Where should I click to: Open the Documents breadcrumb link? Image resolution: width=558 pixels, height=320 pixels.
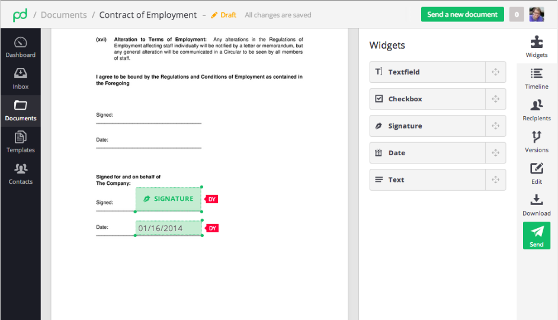point(63,15)
